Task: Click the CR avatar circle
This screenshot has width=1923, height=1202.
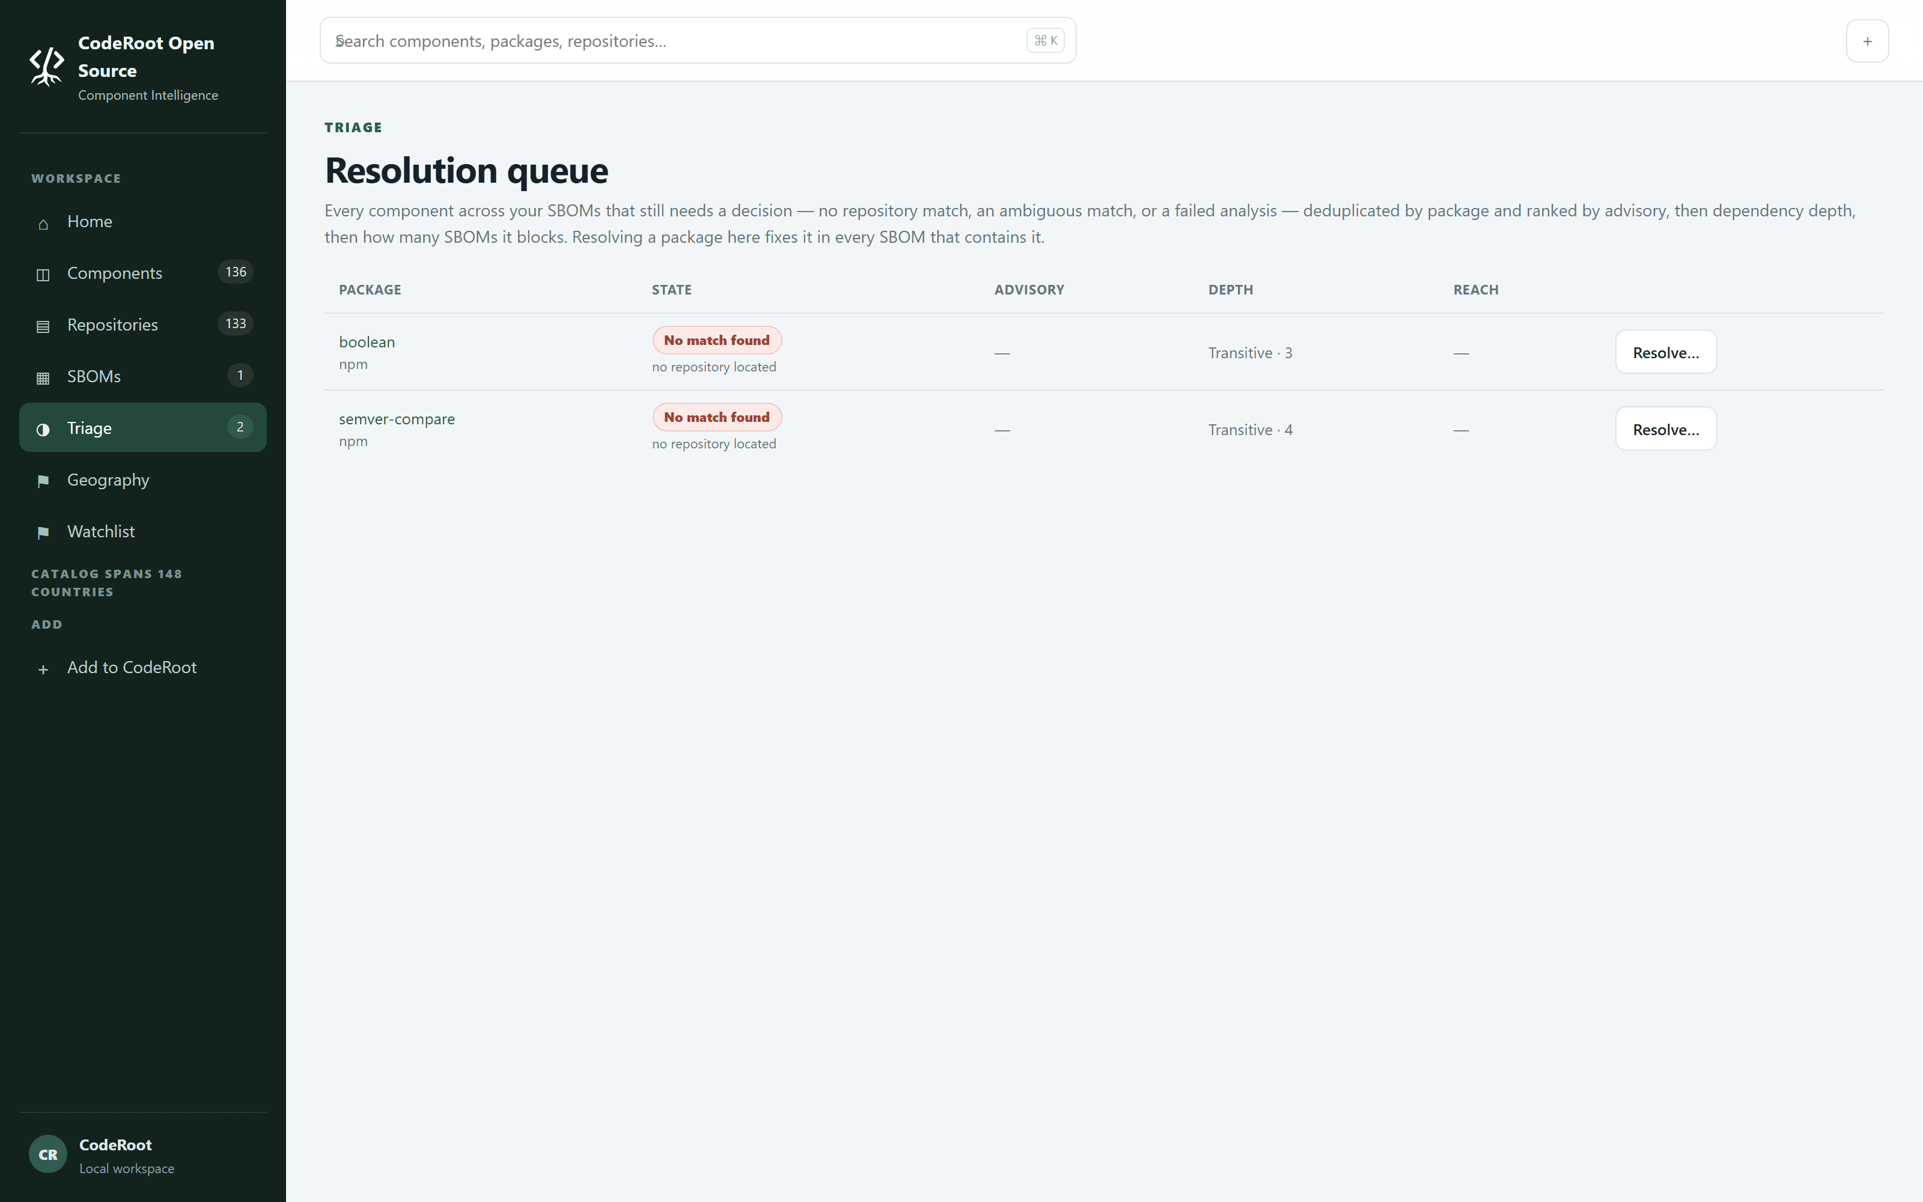Action: pos(47,1155)
